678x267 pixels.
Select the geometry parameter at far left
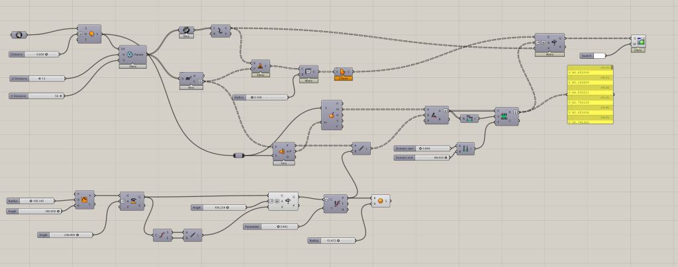click(19, 34)
